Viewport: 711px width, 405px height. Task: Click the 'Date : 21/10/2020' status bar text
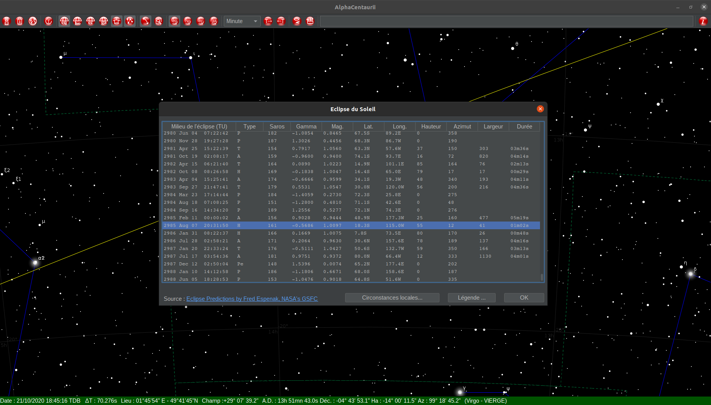pos(40,401)
